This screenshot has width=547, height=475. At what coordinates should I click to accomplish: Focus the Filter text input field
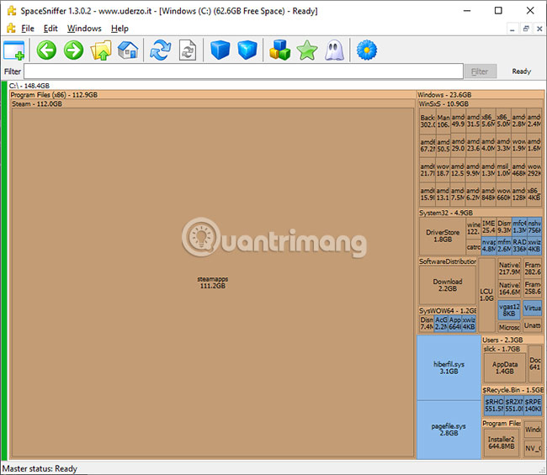coord(243,71)
